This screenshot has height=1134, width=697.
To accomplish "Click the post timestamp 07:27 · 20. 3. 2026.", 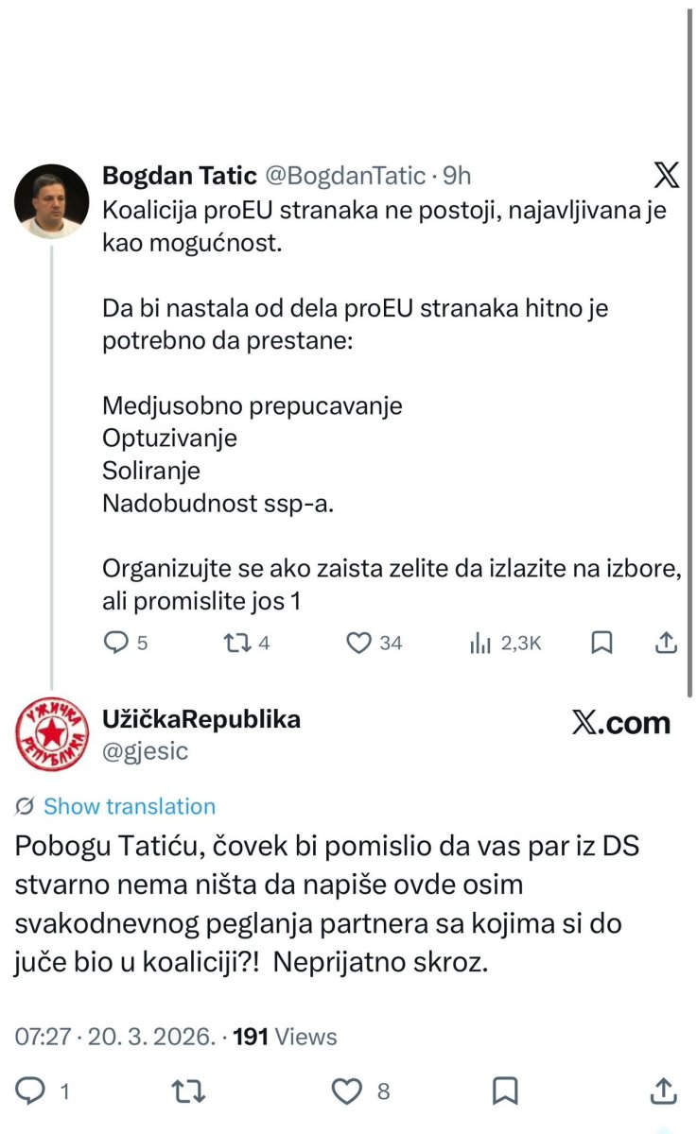I will [113, 1037].
